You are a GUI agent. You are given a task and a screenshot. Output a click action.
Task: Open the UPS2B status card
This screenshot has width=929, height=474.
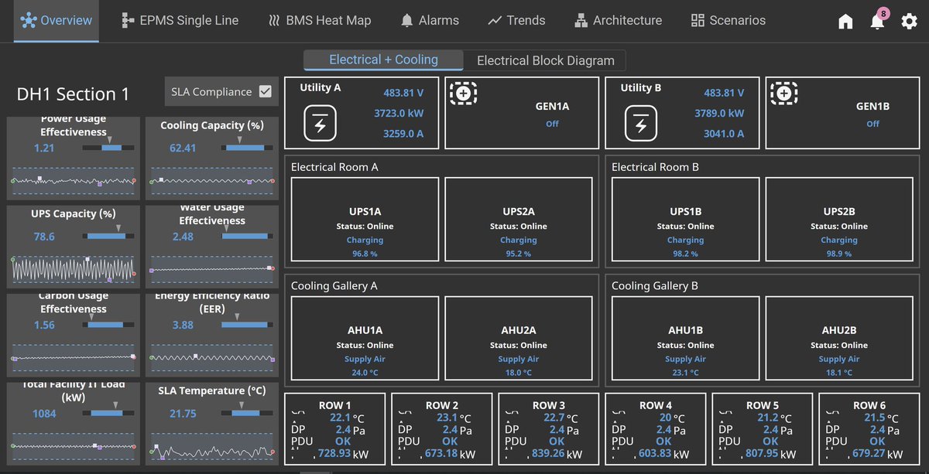pyautogui.click(x=839, y=220)
